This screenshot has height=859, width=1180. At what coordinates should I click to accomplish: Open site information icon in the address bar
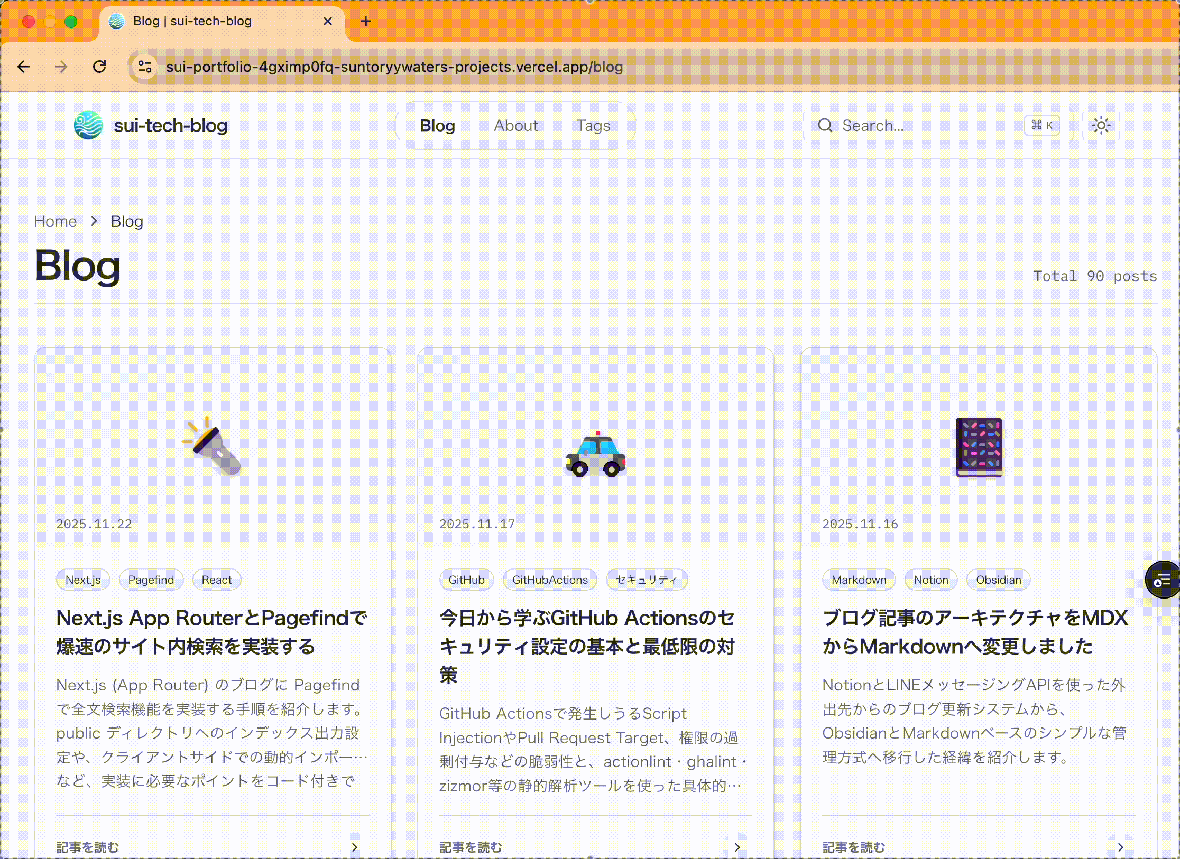tap(144, 67)
